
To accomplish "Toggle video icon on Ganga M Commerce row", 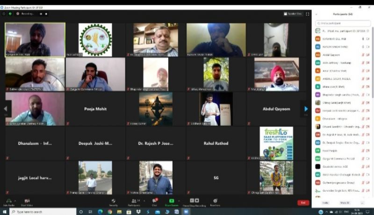I will tap(368, 158).
